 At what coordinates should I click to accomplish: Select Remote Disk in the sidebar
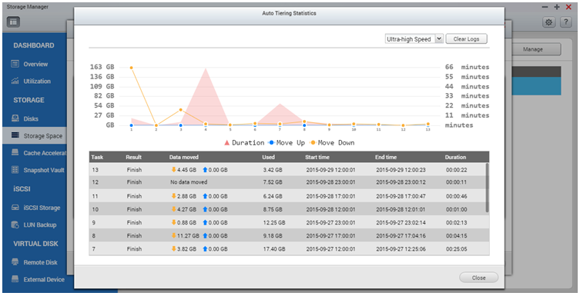(x=40, y=262)
